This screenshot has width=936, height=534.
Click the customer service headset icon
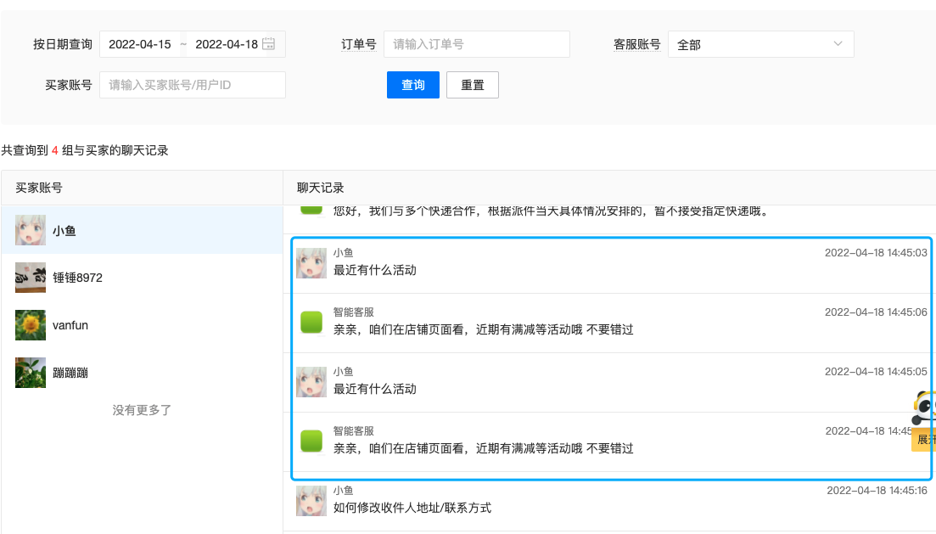click(x=924, y=408)
